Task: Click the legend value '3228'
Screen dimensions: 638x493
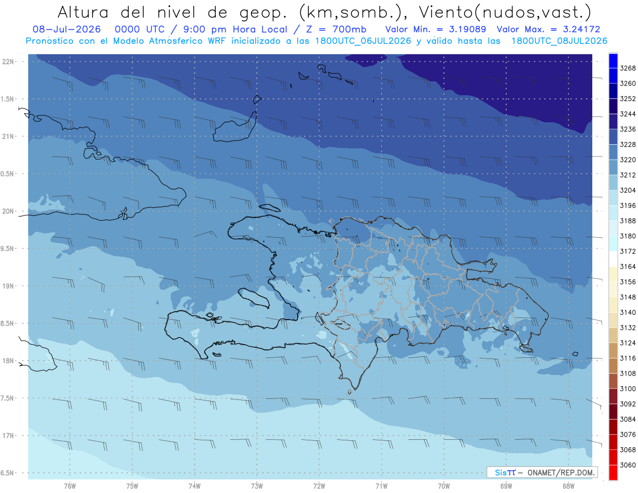Action: (x=628, y=145)
